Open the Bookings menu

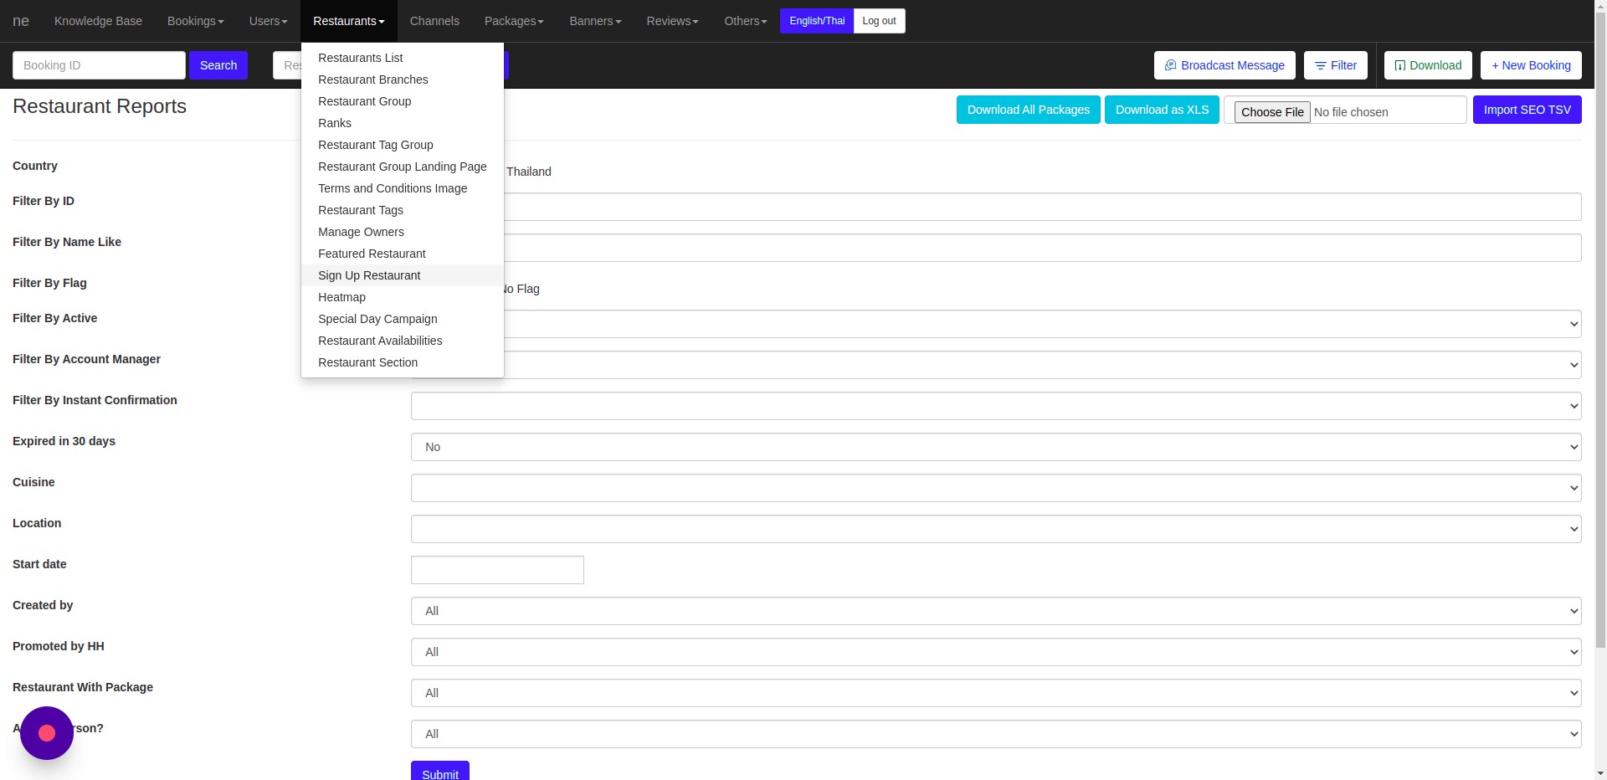(x=195, y=21)
